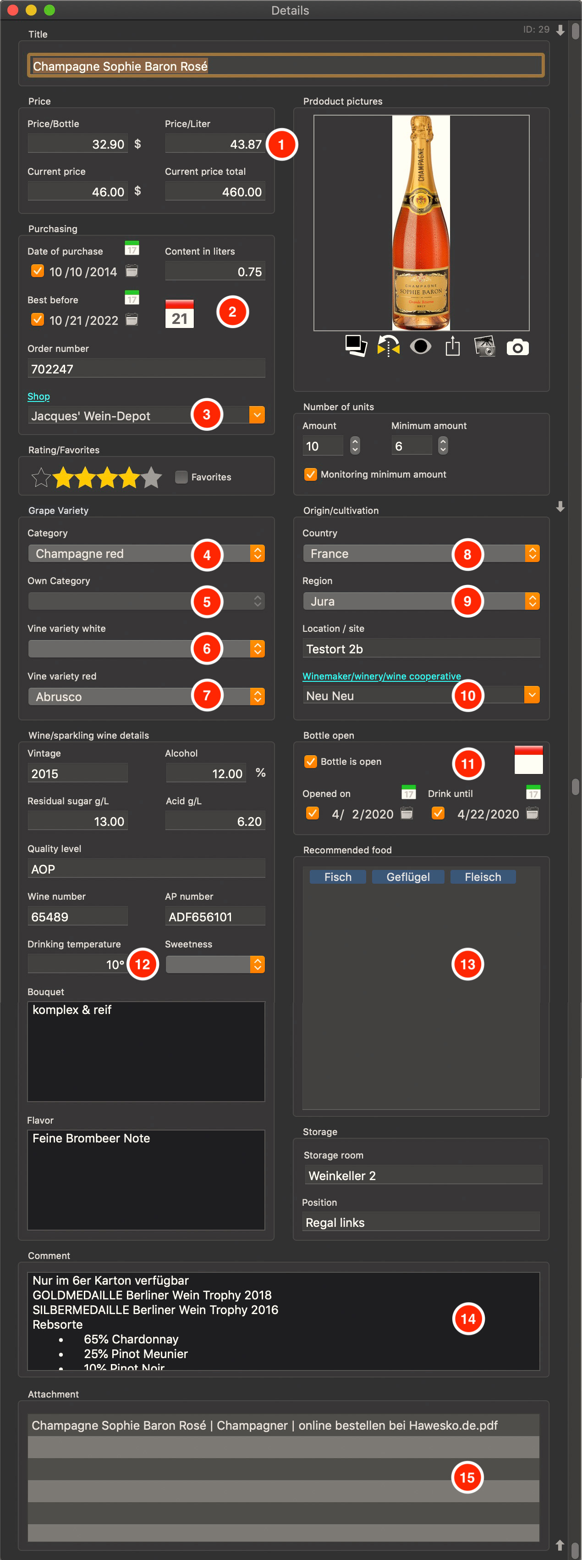This screenshot has width=582, height=1560.
Task: Click the Quality level field AOP
Action: (146, 869)
